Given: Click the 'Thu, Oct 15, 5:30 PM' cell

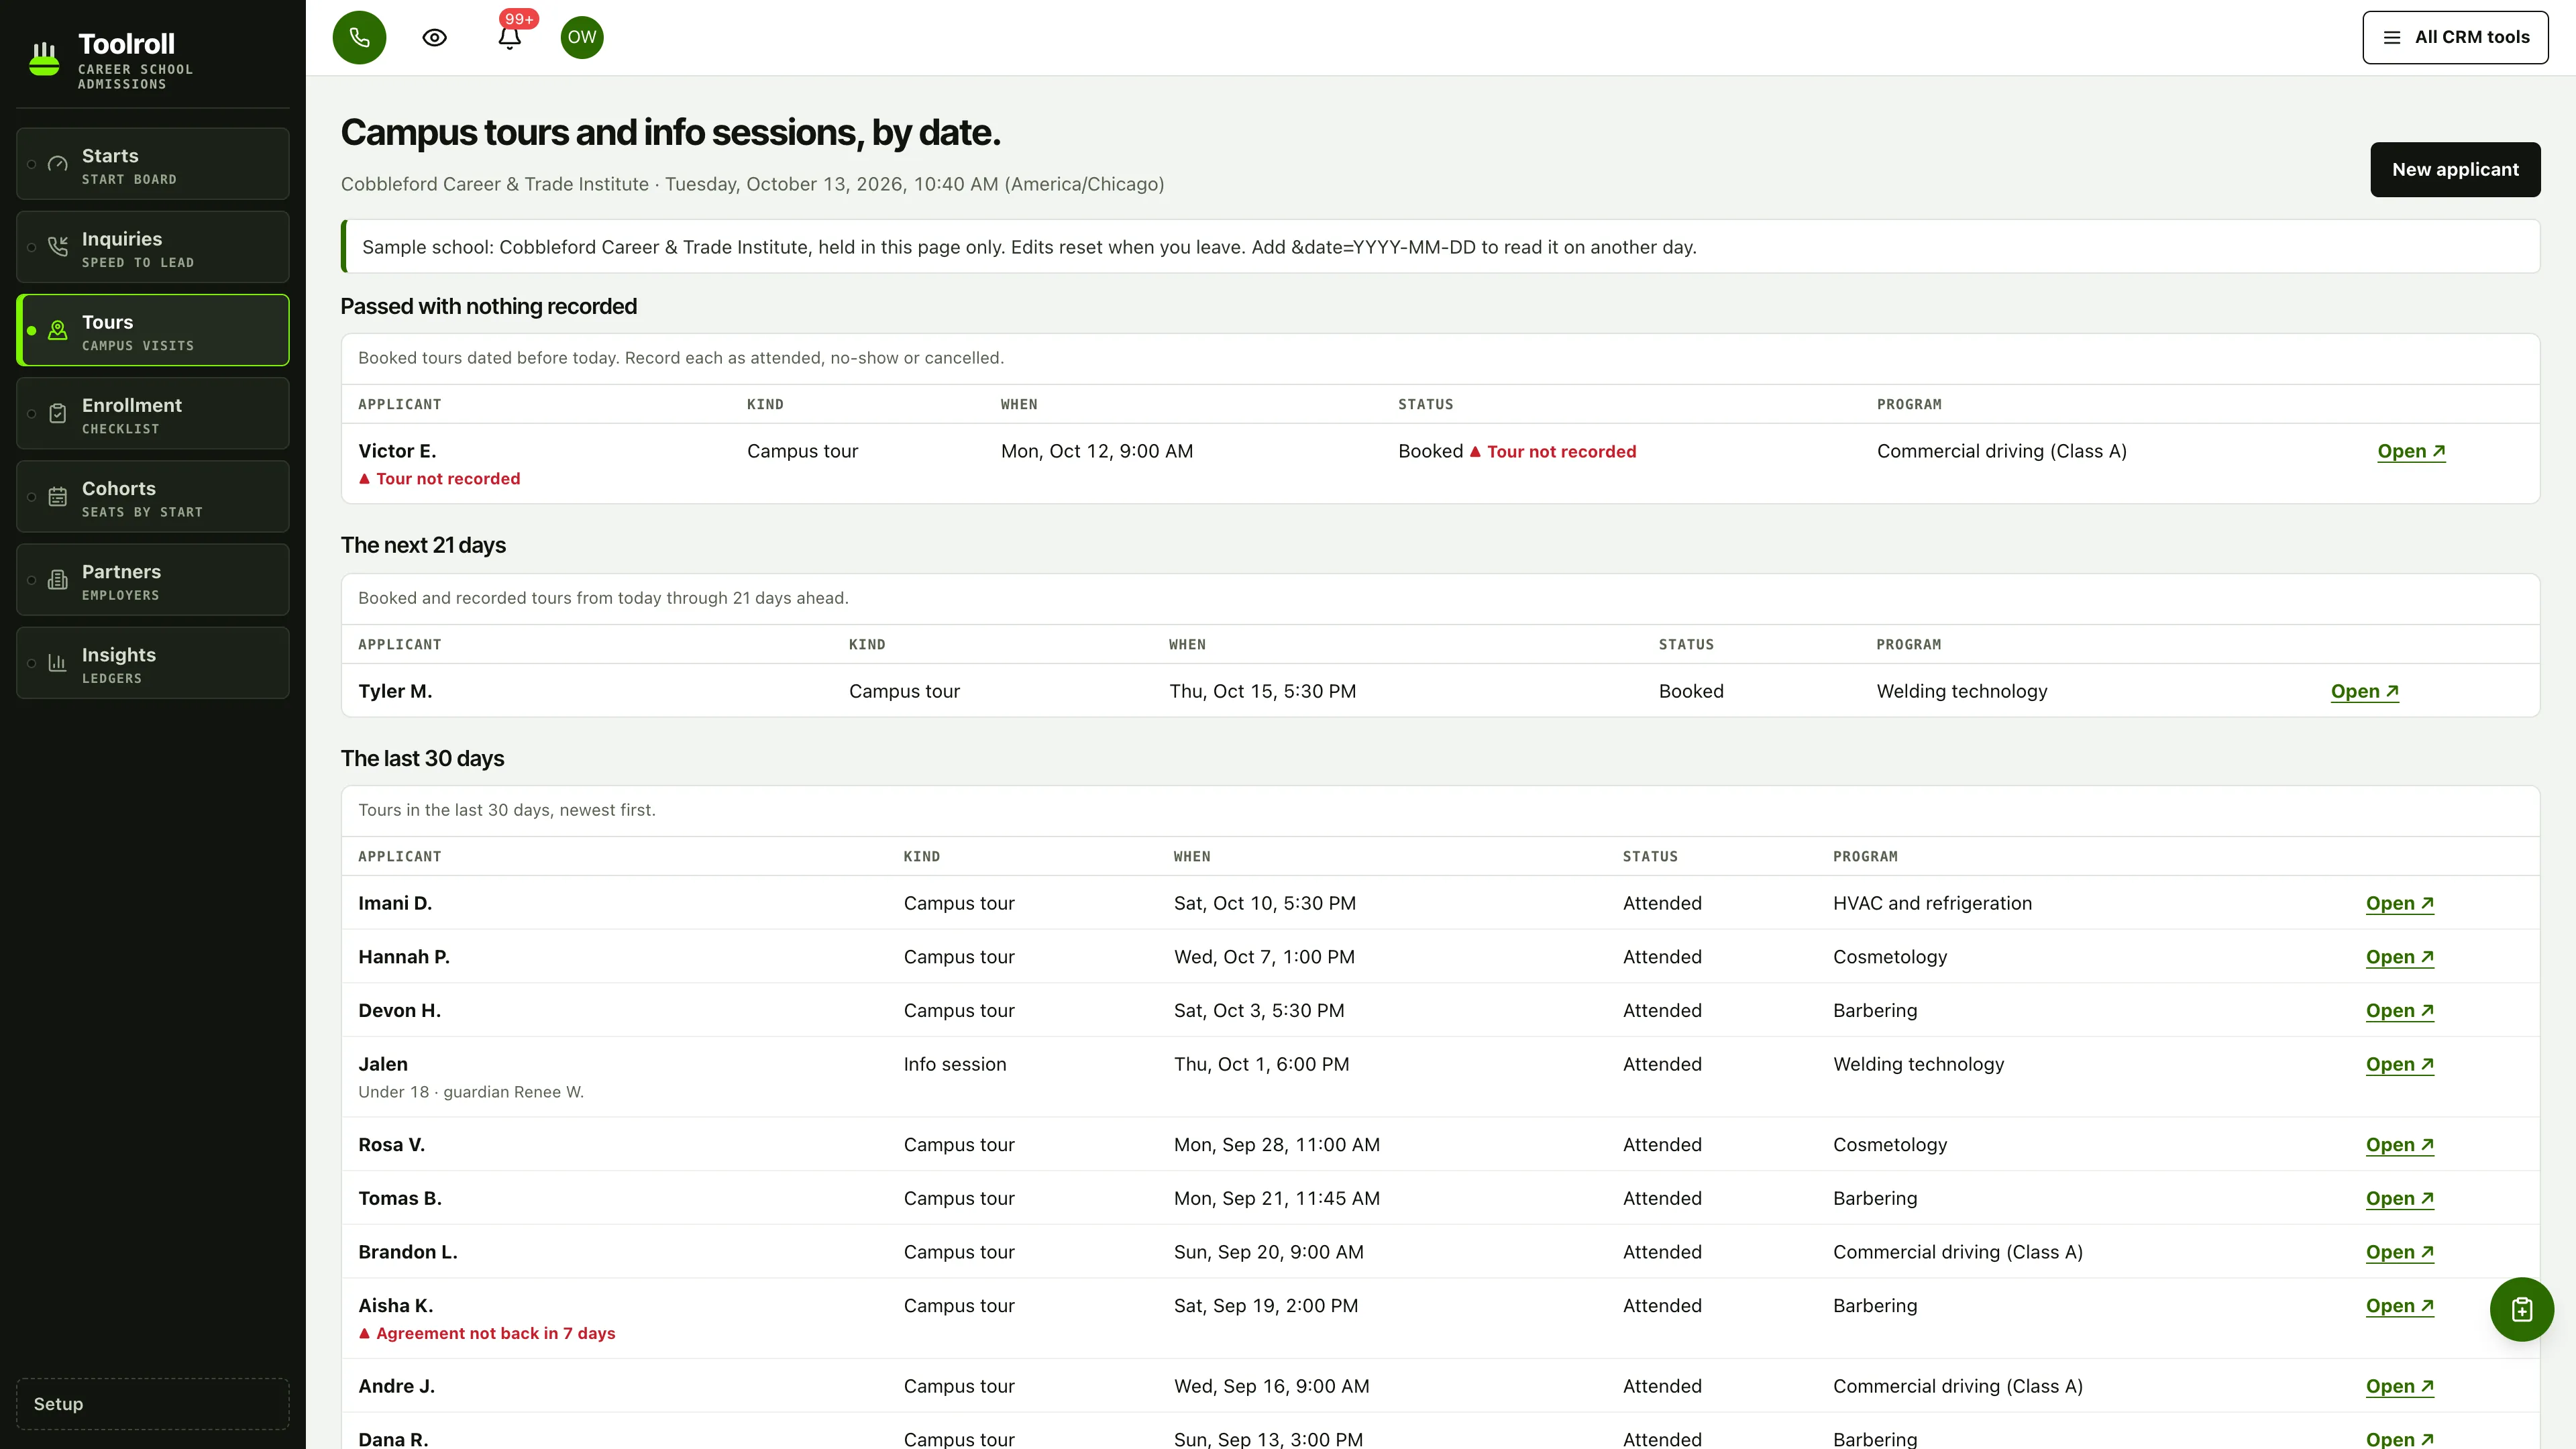Looking at the screenshot, I should (x=1263, y=691).
